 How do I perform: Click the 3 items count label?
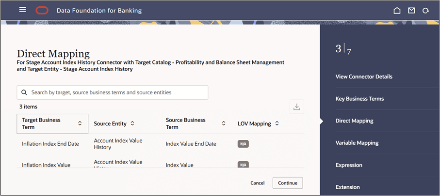(28, 106)
